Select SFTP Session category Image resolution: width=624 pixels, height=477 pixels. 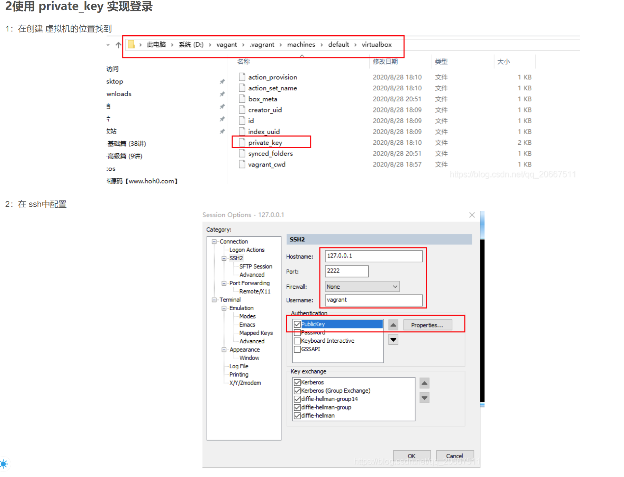[256, 267]
